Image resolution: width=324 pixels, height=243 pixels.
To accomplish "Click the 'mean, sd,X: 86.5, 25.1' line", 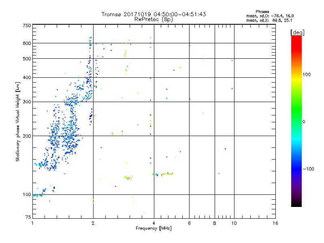I will 269,21.
